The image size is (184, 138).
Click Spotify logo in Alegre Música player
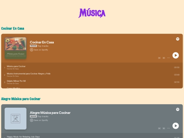(178, 109)
